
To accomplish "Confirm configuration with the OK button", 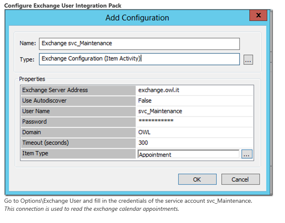I will (x=197, y=180).
